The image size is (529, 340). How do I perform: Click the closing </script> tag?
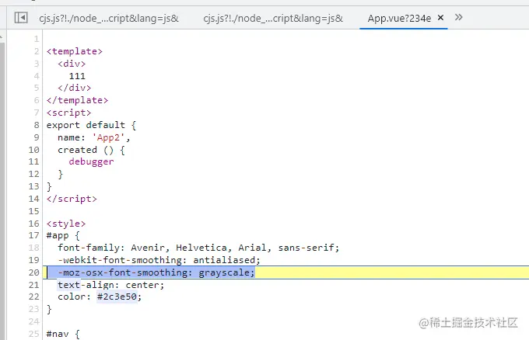tap(72, 199)
